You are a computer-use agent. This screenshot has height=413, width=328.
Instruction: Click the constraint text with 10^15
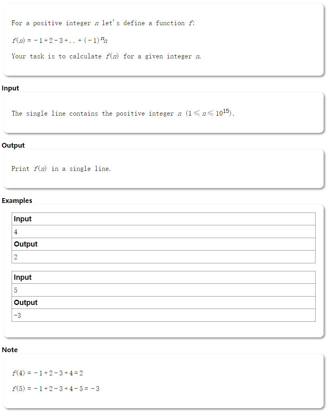coord(210,113)
